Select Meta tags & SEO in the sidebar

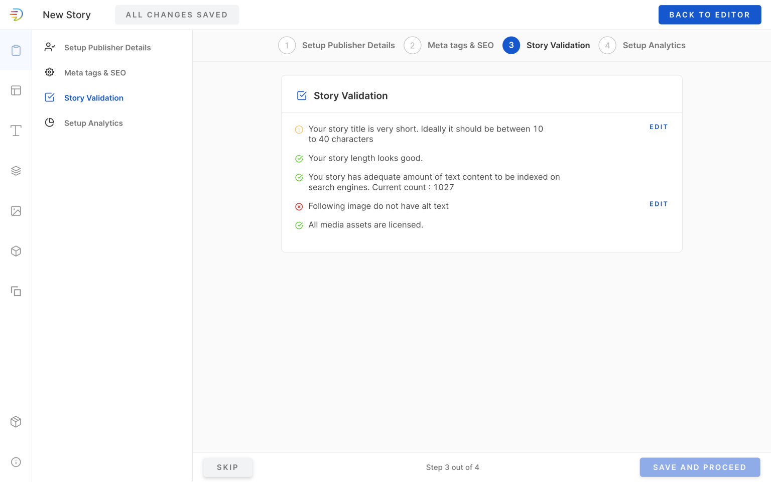click(95, 72)
